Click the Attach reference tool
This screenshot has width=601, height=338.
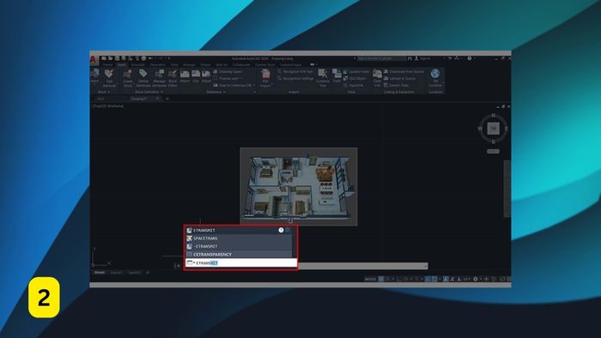(x=185, y=76)
